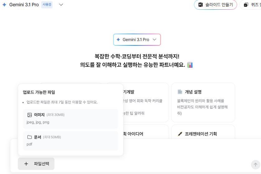The image size is (261, 174).
Task: Click the Gemini sparkle icon in header
Action: (x=4, y=5)
